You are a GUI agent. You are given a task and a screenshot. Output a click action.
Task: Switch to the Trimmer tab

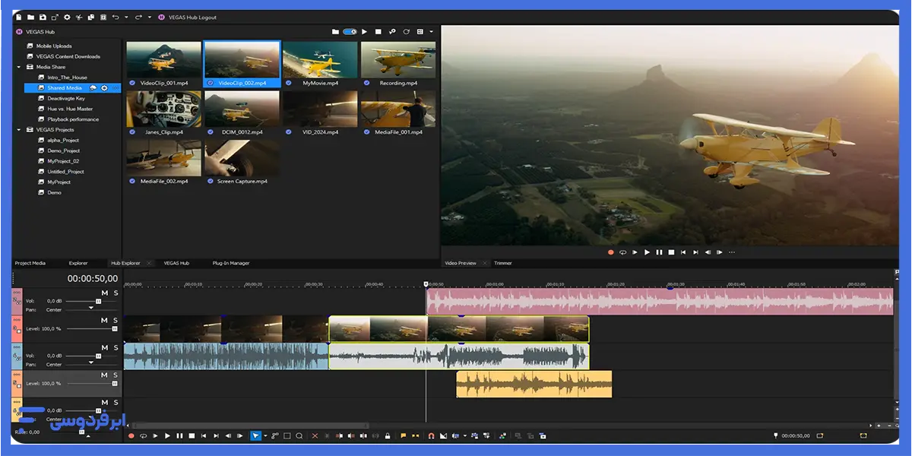pyautogui.click(x=503, y=263)
